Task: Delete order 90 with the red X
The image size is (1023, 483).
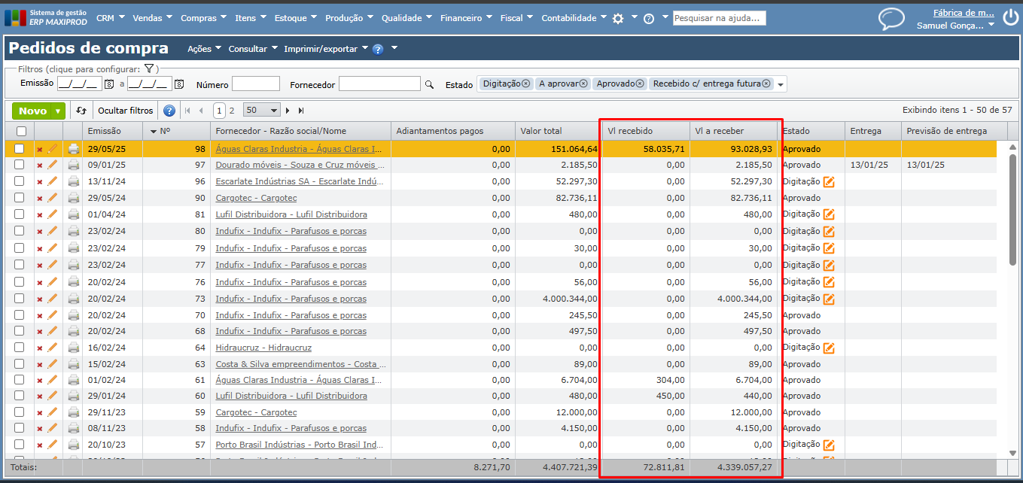Action: [x=40, y=199]
